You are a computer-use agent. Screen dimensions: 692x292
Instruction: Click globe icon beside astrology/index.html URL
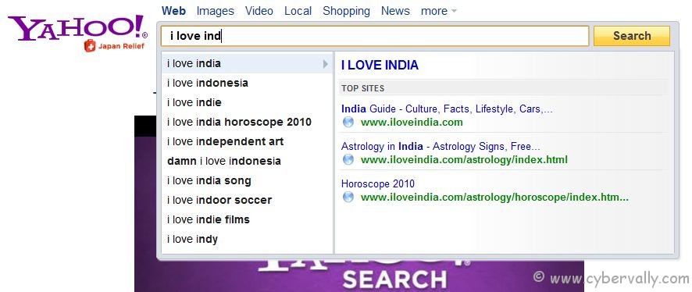348,160
